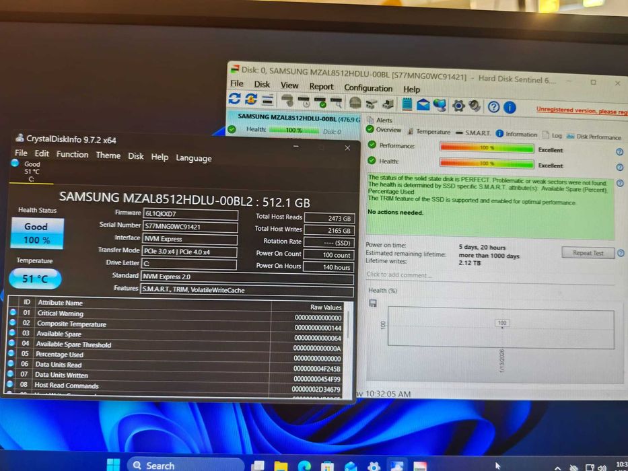Viewport: 628px width, 471px height.
Task: Click the blue question mark help toolbar icon
Action: 493,107
